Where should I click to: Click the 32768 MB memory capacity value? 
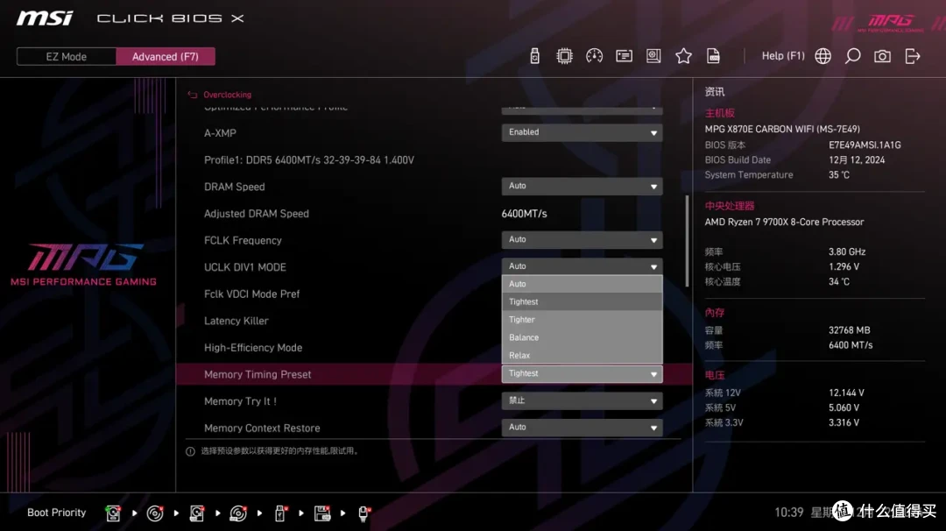pyautogui.click(x=850, y=330)
